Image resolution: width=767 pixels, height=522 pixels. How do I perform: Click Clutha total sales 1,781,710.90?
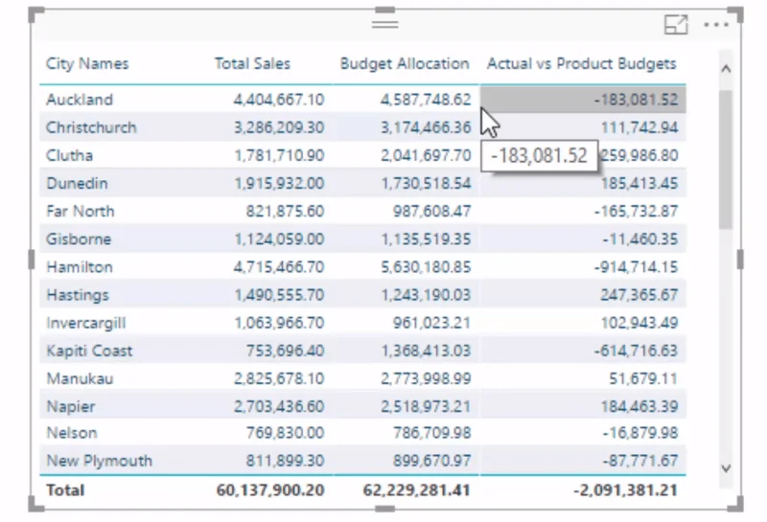(279, 155)
